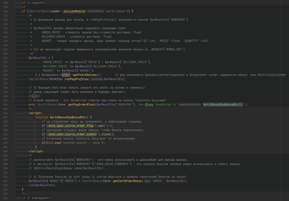Click the '// endregion' comment on line 216
Viewport: 289px width, 201px height.
pyautogui.click(x=37, y=198)
